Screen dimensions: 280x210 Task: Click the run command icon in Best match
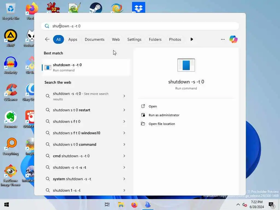[x=48, y=68]
